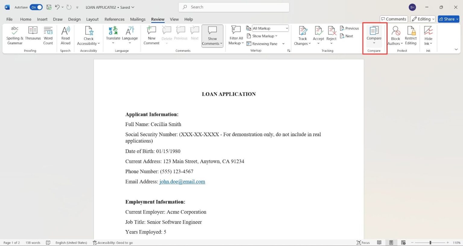Click Restrict Editing
Screen dimensions: 463x246
[411, 35]
